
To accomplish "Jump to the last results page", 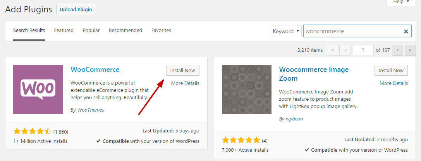I will click(x=410, y=50).
